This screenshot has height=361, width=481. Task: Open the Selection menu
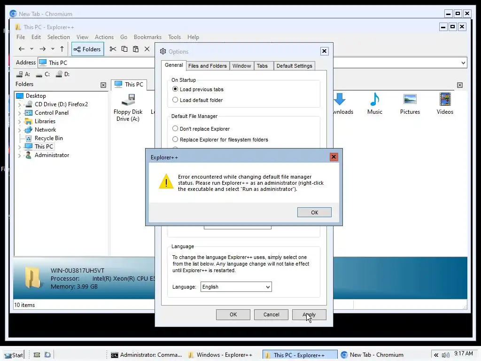(58, 37)
